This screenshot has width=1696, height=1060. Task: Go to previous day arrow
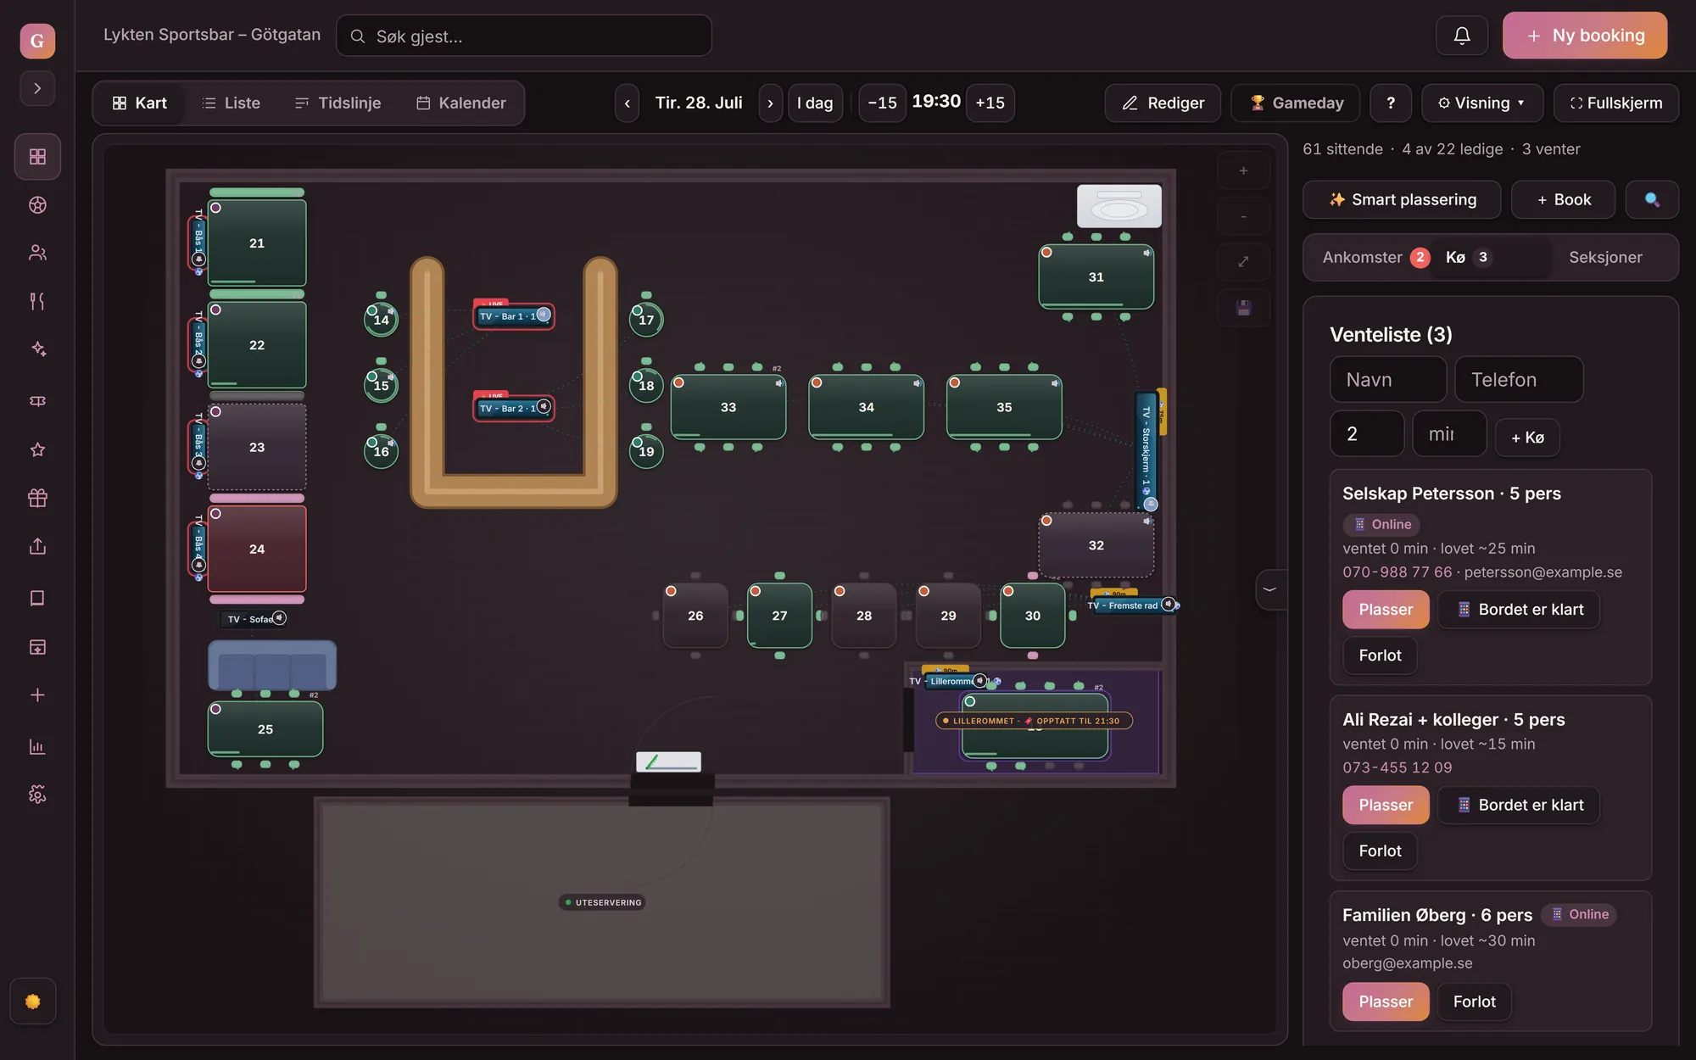coord(627,103)
